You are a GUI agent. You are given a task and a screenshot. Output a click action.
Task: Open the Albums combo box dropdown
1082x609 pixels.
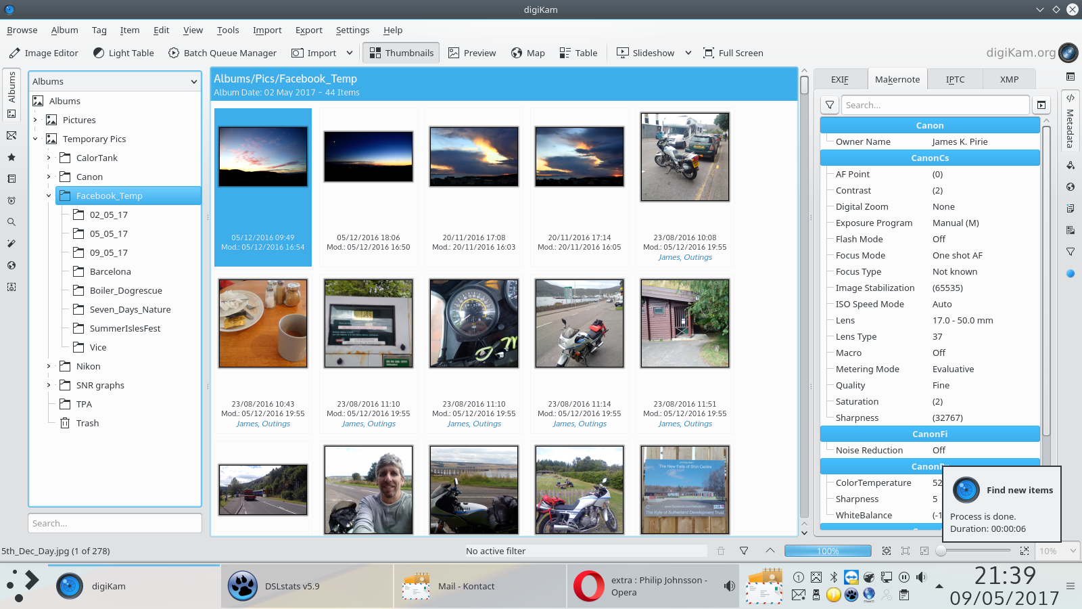115,81
